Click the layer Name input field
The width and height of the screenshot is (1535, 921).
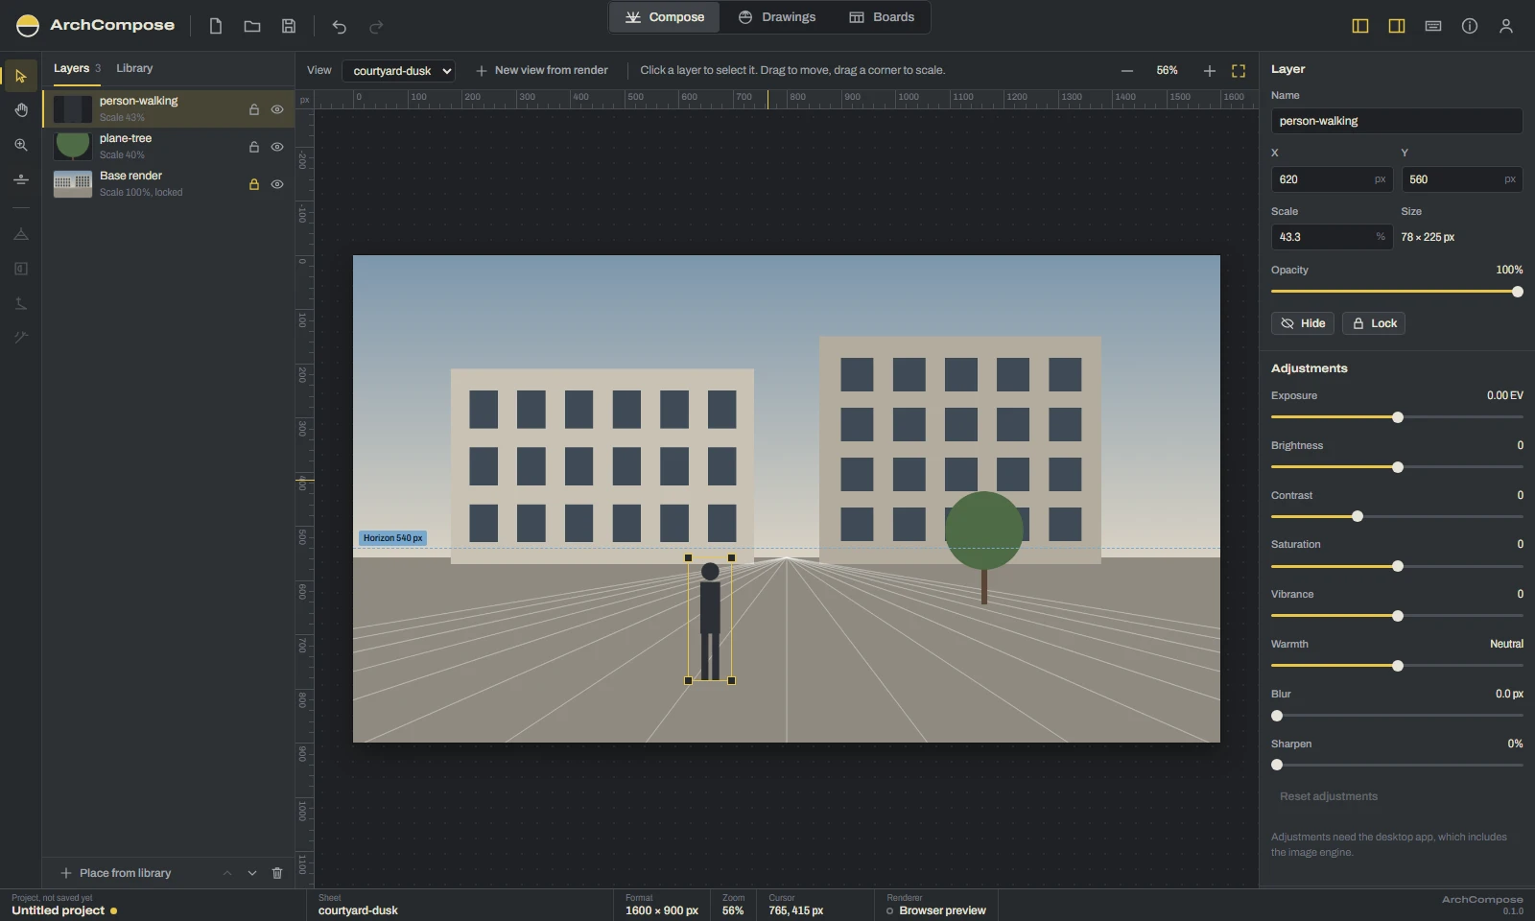point(1397,121)
